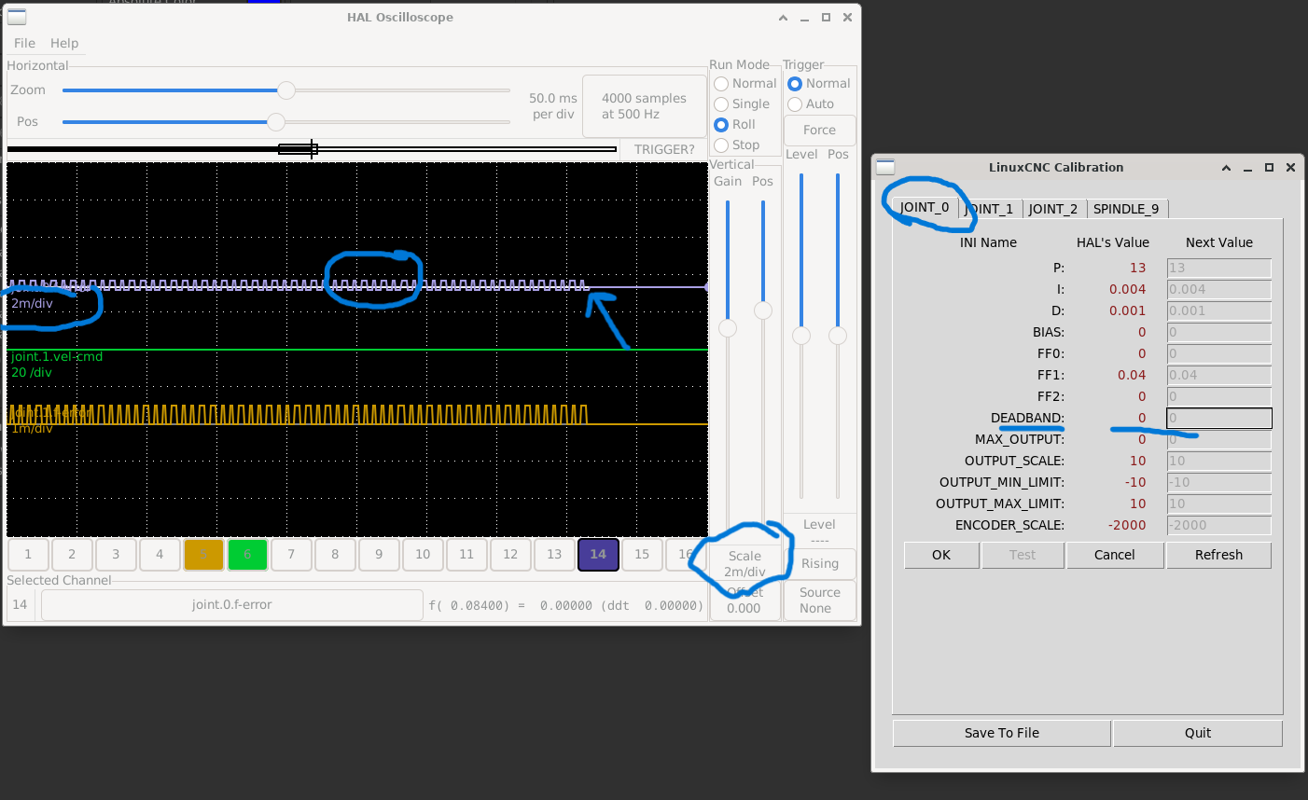Set trigger mode to Auto

(795, 104)
